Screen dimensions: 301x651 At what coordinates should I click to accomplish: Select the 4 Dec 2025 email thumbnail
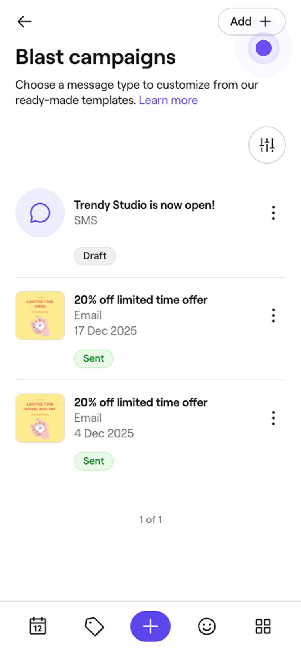pyautogui.click(x=40, y=418)
